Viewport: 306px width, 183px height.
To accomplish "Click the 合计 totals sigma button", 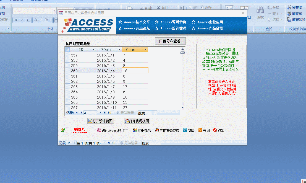I will 163,7.
